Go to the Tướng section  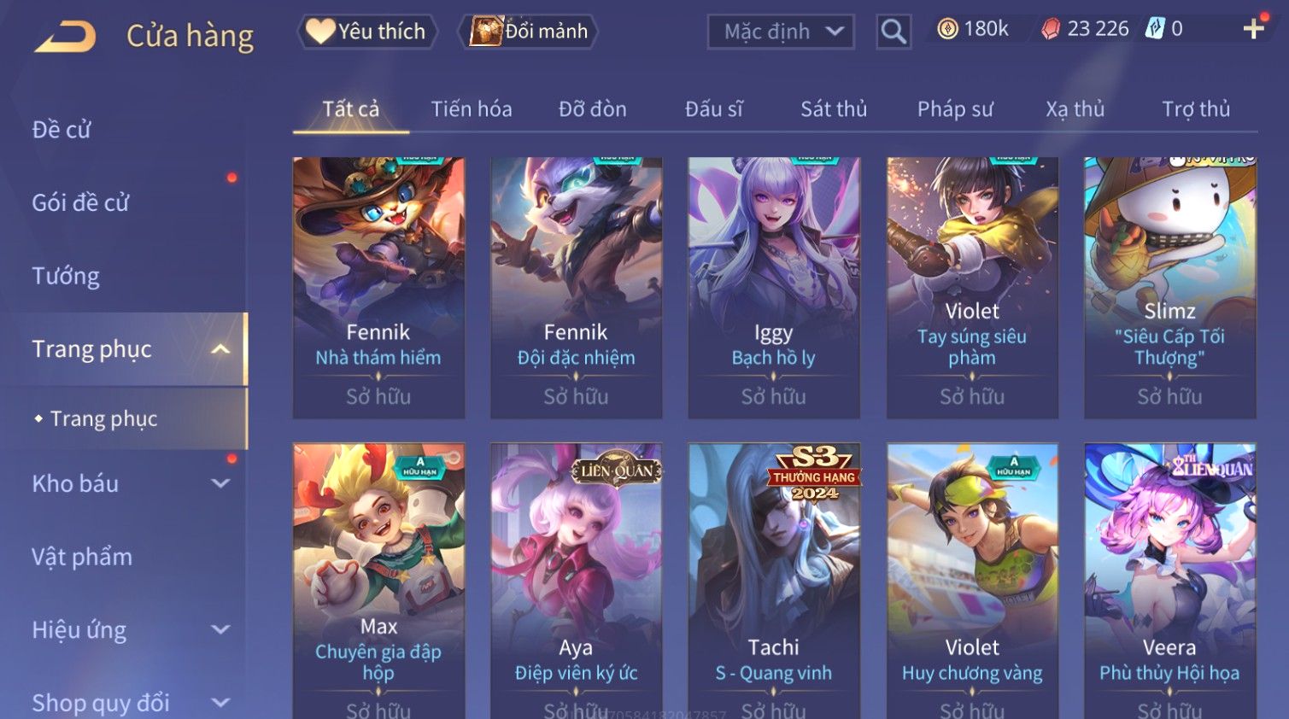tap(66, 276)
